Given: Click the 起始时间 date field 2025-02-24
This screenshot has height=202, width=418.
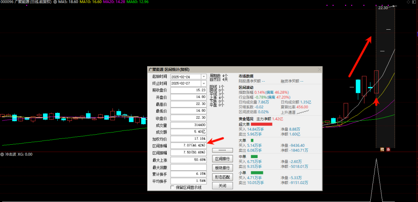Looking at the screenshot, I should (x=186, y=77).
